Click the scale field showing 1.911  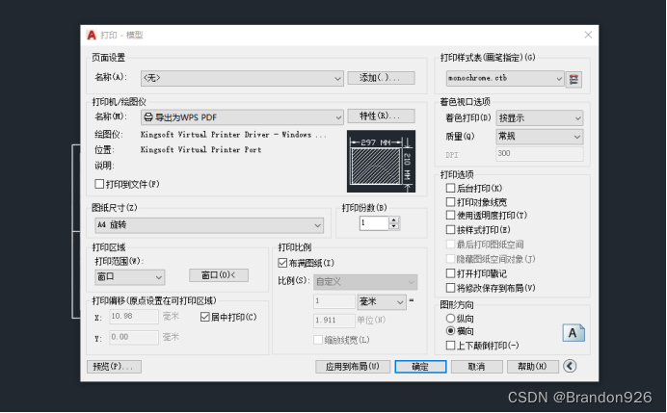pos(333,321)
